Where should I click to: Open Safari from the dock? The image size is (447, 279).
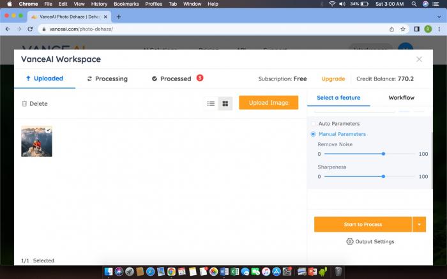[150, 271]
